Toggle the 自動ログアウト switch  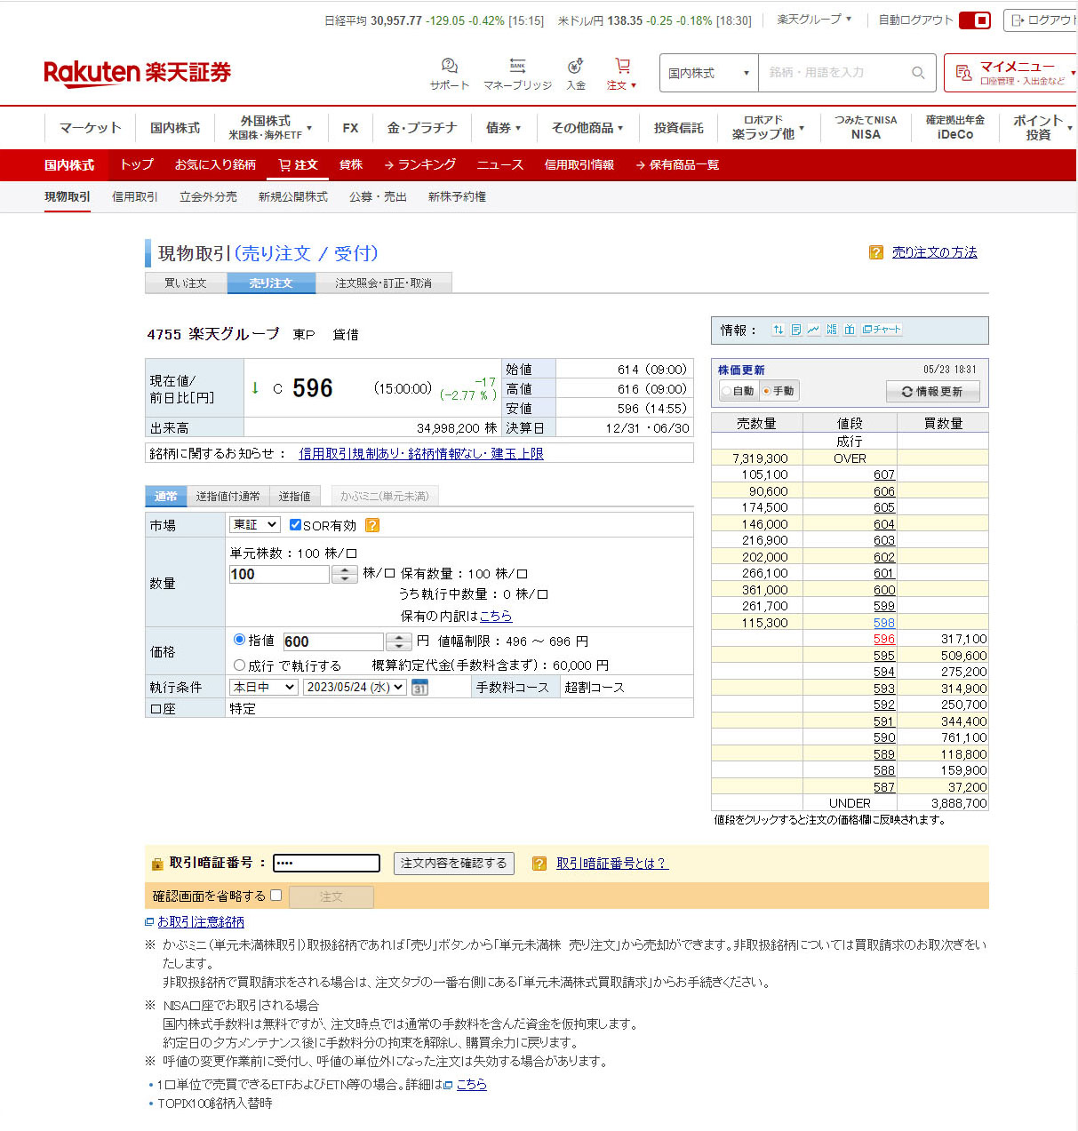point(974,20)
